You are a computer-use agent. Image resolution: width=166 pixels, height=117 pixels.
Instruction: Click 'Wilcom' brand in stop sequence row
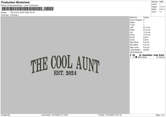point(162,57)
